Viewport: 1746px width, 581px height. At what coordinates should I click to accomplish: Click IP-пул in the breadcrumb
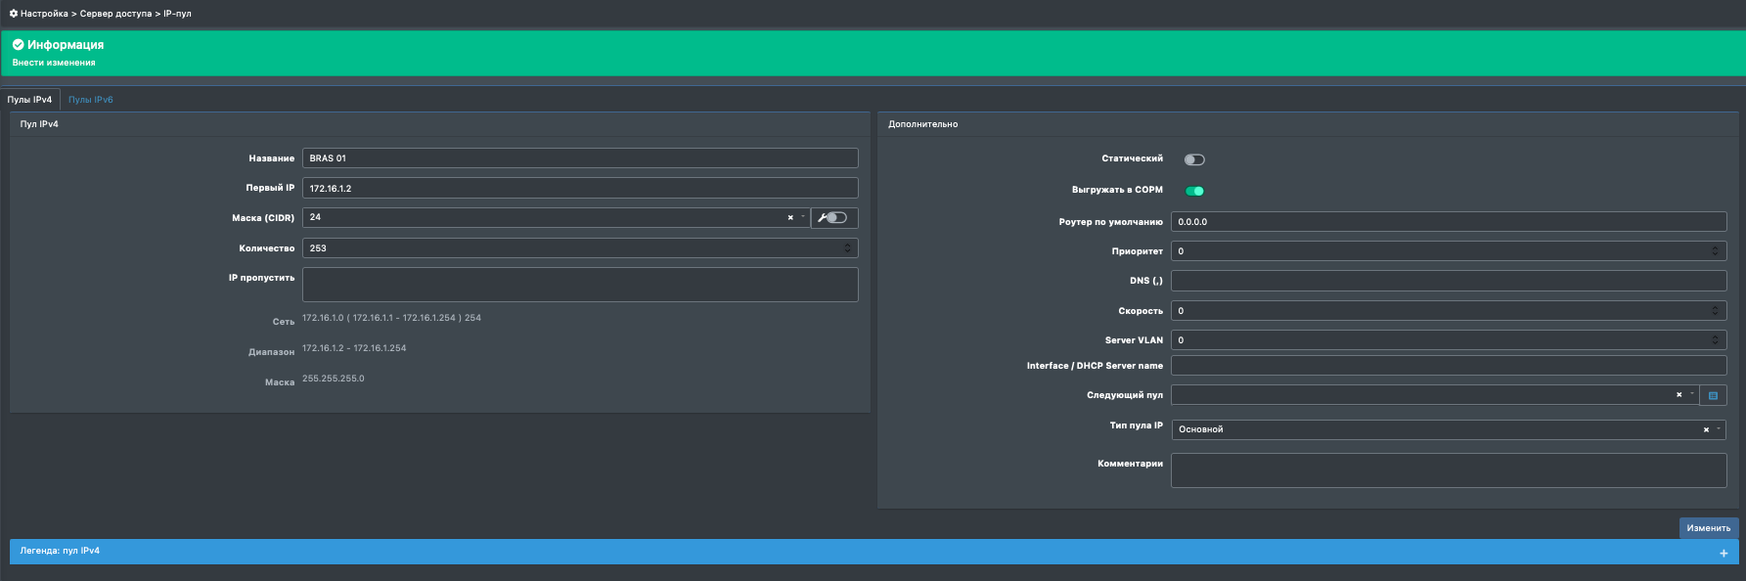click(x=177, y=14)
